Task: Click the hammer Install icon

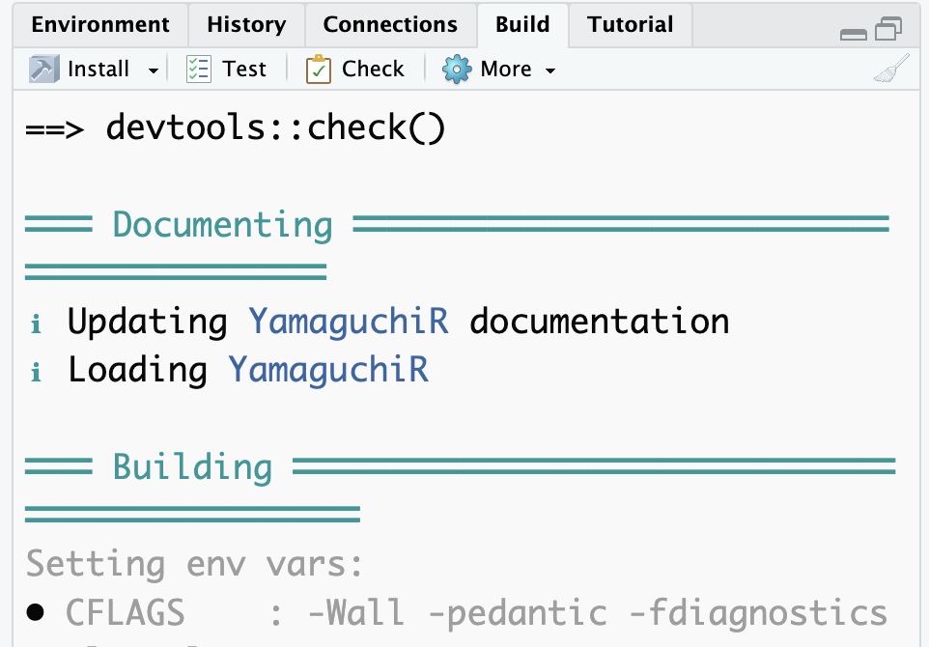Action: 44,70
